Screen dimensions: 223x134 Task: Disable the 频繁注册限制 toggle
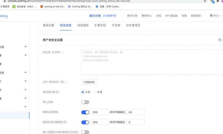[x=85, y=112]
